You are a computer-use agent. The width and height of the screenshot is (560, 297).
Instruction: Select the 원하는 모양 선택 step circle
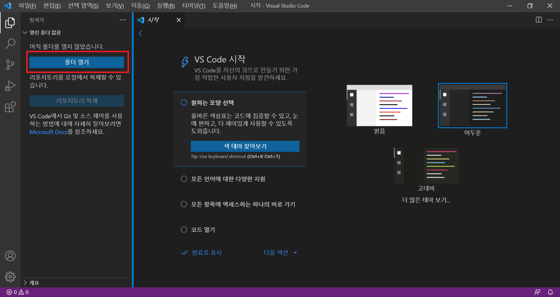pyautogui.click(x=184, y=103)
